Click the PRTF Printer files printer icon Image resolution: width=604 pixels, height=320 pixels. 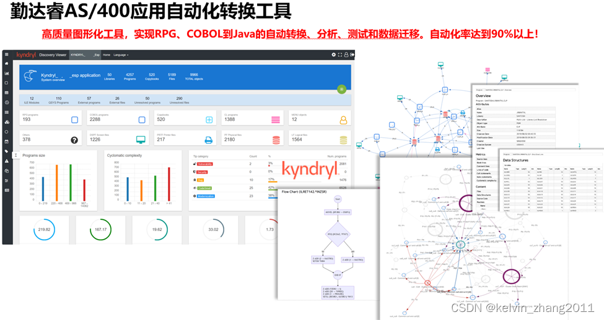[x=208, y=140]
